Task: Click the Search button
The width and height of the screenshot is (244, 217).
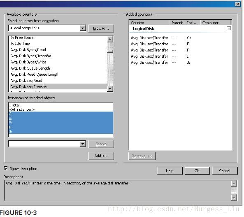Action: coord(101,144)
